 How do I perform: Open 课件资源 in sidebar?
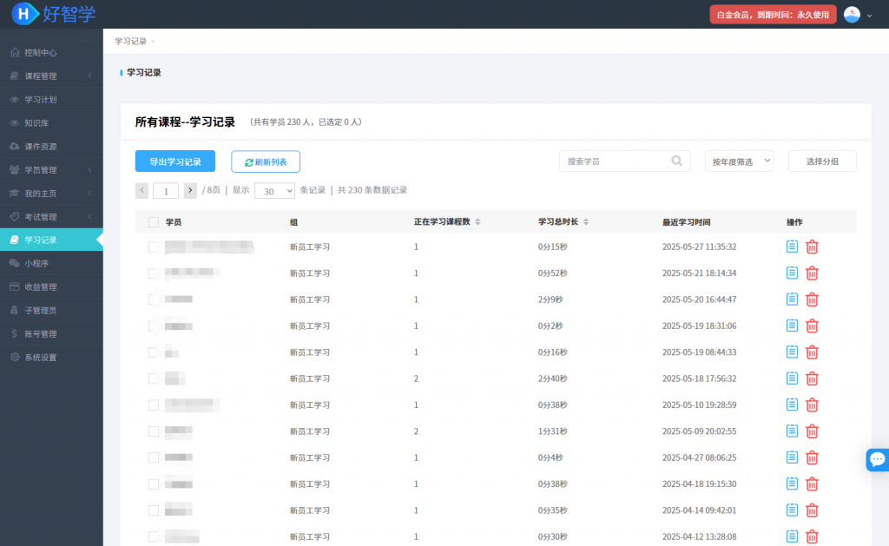[51, 147]
